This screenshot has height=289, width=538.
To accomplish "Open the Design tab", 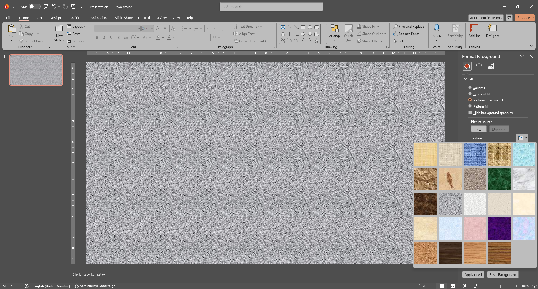I will click(55, 18).
